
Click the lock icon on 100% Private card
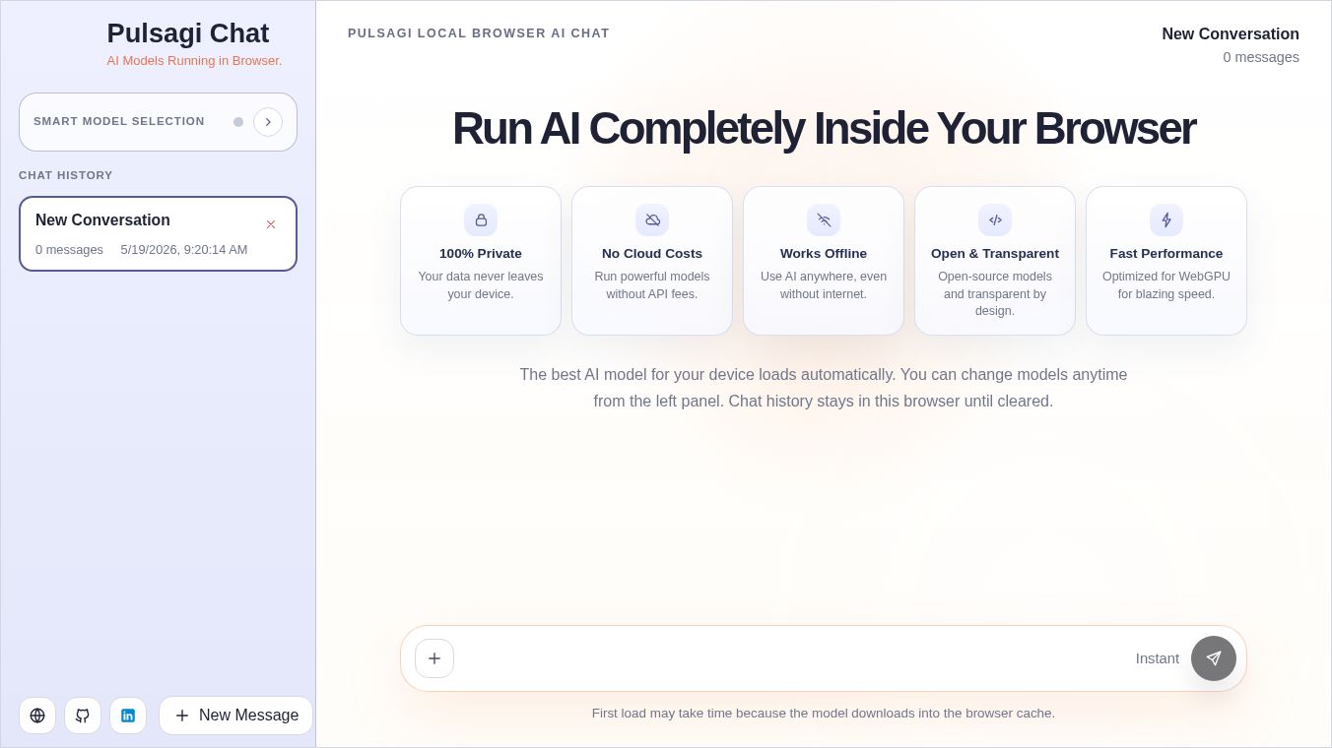point(481,220)
